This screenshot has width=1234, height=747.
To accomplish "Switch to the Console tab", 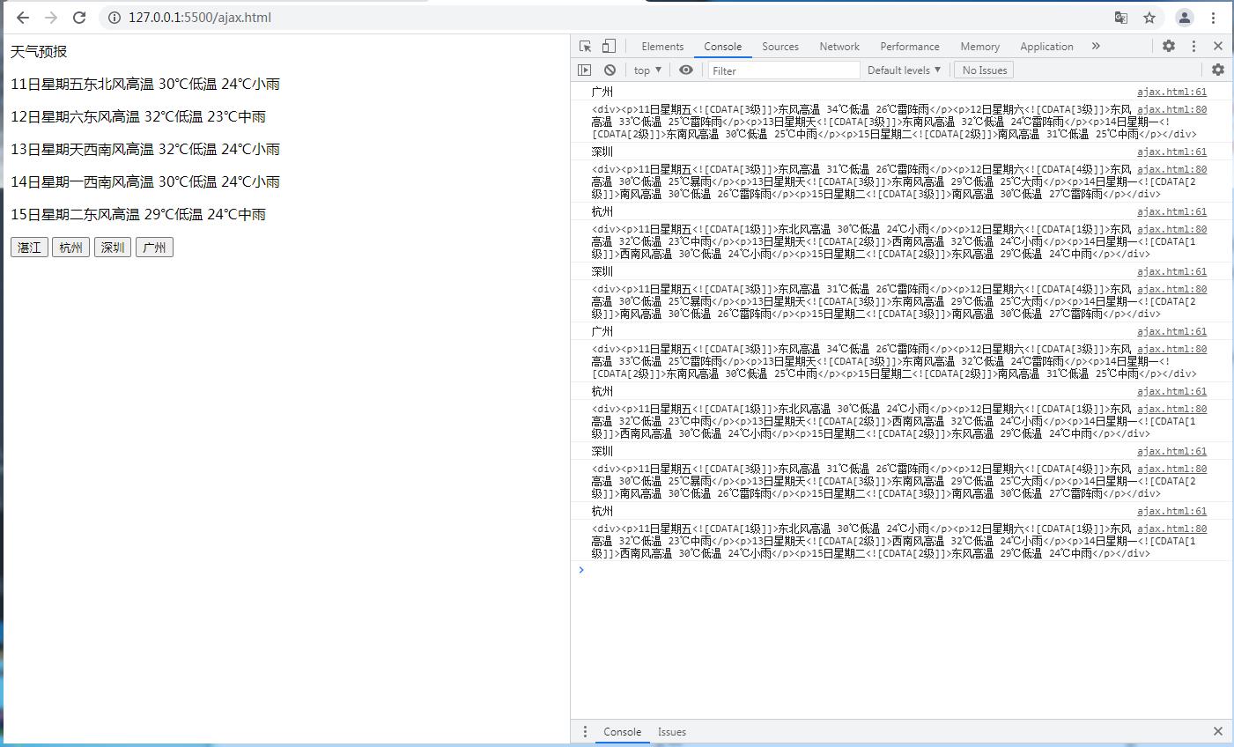I will (x=723, y=47).
